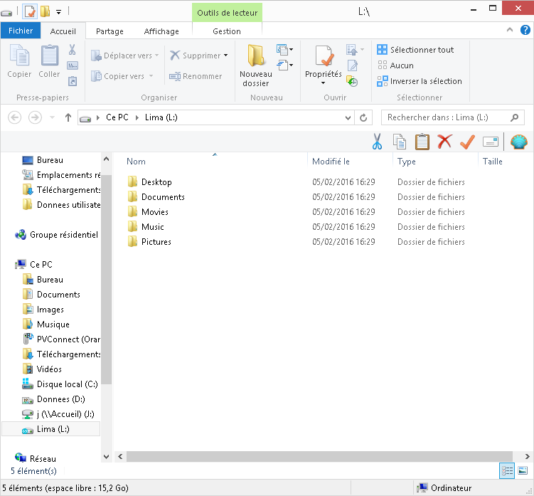This screenshot has height=496, width=534.
Task: Open the address bar history dropdown
Action: (x=348, y=118)
